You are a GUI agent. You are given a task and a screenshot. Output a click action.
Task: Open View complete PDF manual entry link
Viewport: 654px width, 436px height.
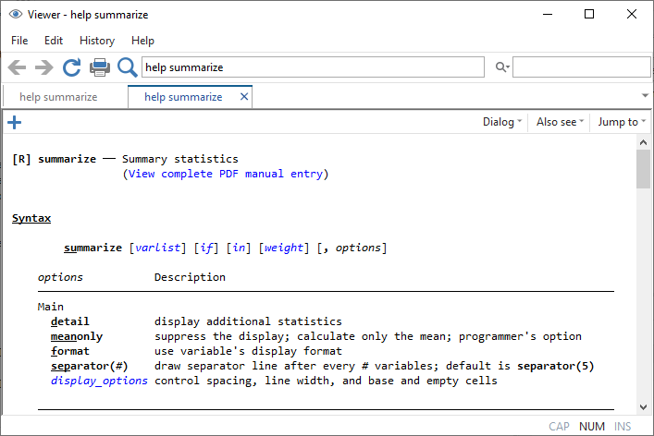pyautogui.click(x=226, y=174)
